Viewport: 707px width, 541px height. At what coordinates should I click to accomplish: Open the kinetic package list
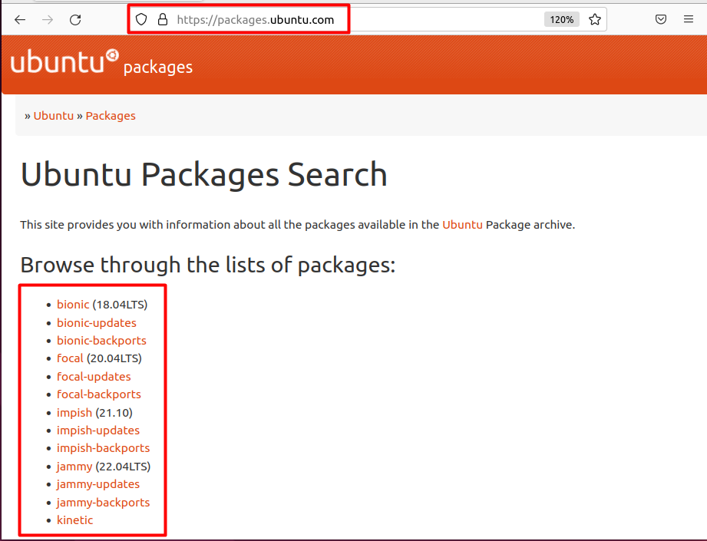[75, 520]
